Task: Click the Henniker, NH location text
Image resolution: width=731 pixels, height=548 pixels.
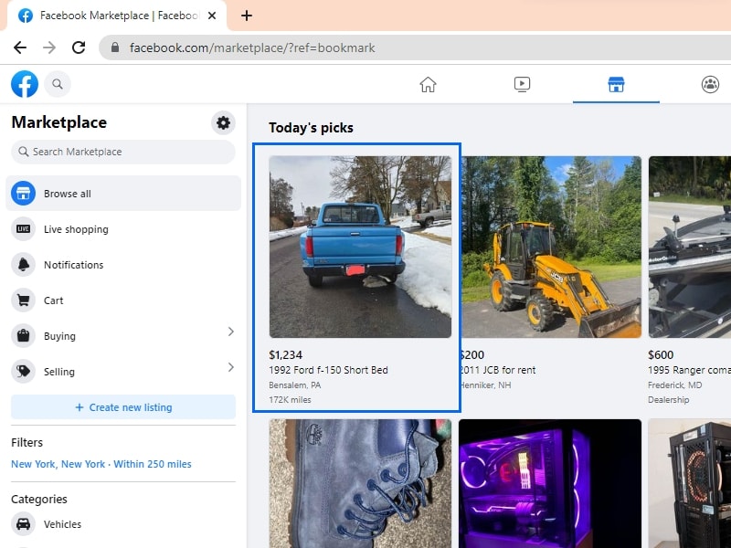Action: (486, 385)
